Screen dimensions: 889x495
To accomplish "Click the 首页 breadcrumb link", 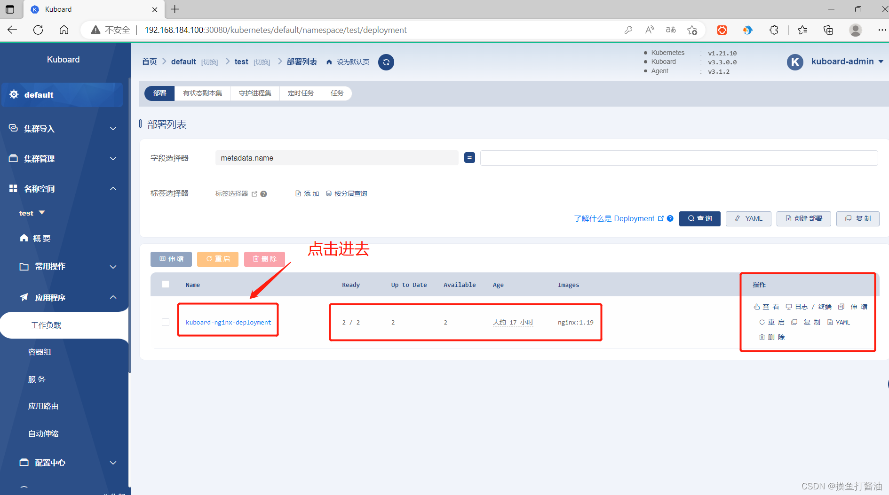I will point(150,62).
